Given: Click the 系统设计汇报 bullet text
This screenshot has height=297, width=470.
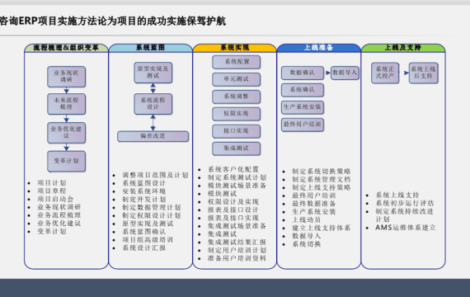Looking at the screenshot, I should [x=143, y=247].
